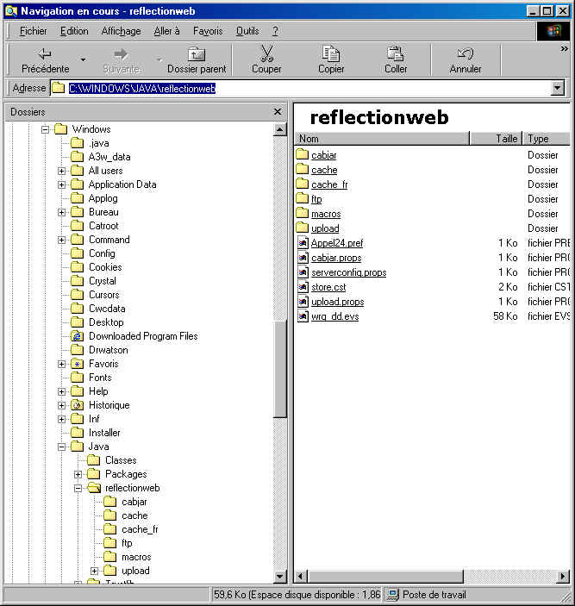Click the wrq_dd.evs file icon

[x=303, y=316]
